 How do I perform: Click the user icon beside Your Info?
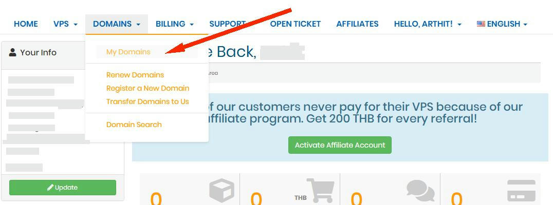13,52
